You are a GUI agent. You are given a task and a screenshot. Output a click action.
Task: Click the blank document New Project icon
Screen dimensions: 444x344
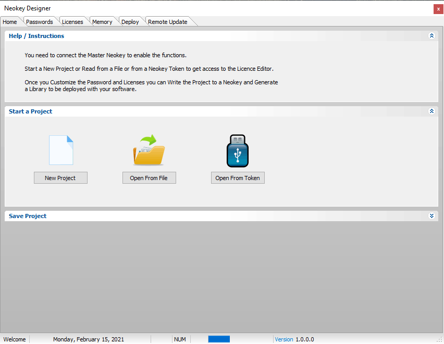[x=61, y=150]
